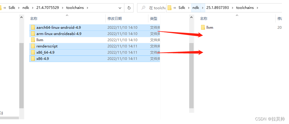Click right window navigation pane scrollbar thumb
This screenshot has width=289, height=124.
192,76
